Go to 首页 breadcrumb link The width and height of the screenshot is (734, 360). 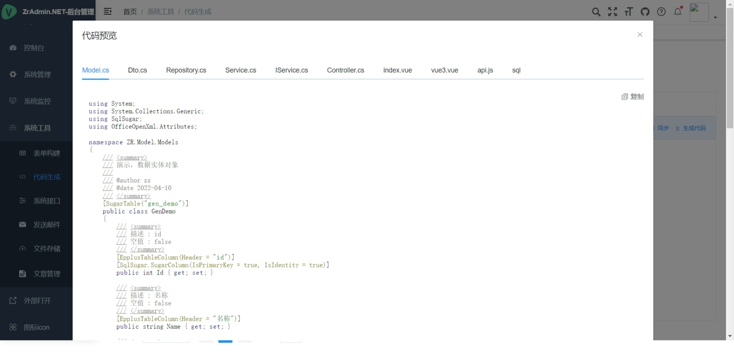tap(130, 12)
